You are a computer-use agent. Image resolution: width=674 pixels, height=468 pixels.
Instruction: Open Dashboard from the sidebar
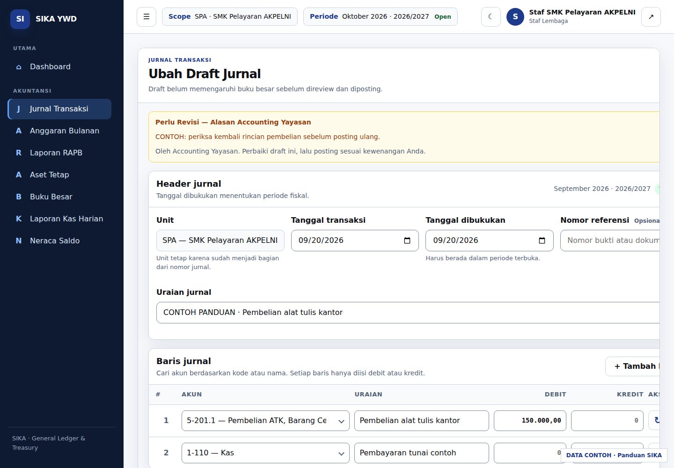[x=59, y=67]
